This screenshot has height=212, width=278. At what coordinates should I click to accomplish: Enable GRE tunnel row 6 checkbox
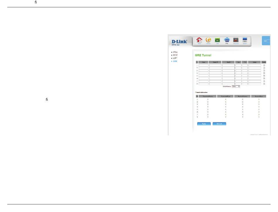[x=264, y=78]
